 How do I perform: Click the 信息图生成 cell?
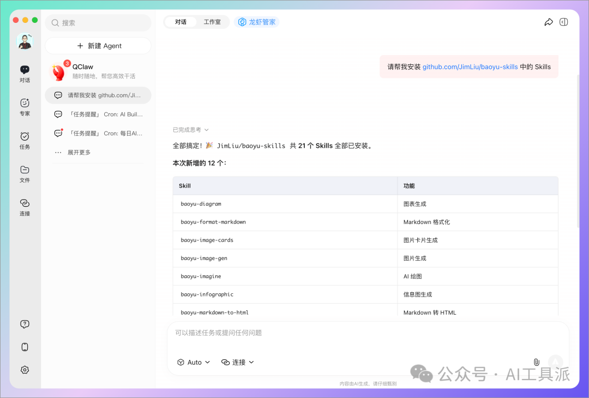[x=478, y=294]
